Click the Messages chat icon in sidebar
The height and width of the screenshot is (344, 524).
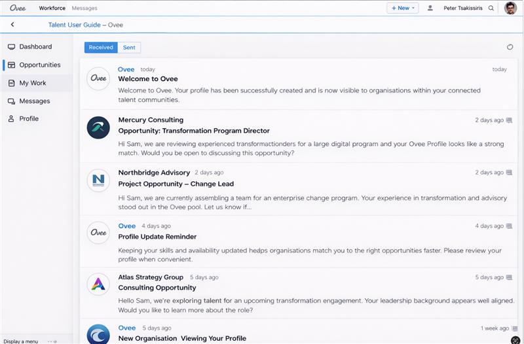pos(11,101)
